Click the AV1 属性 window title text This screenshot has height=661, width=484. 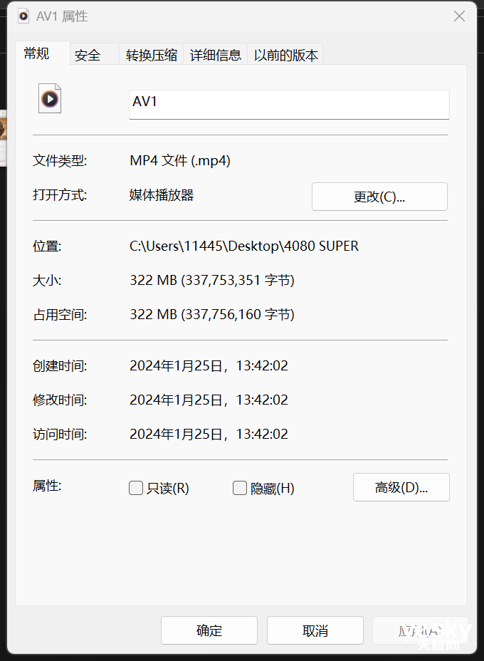[62, 16]
